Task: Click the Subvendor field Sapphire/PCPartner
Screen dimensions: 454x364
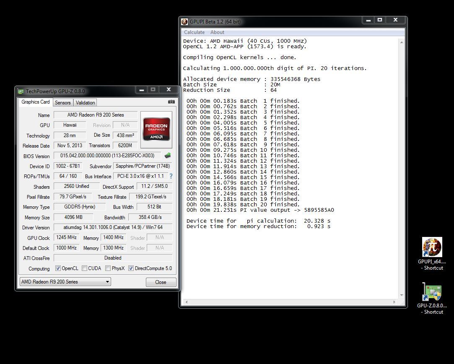Action: pos(143,166)
